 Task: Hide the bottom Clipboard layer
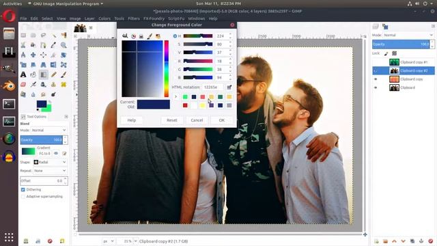click(376, 87)
